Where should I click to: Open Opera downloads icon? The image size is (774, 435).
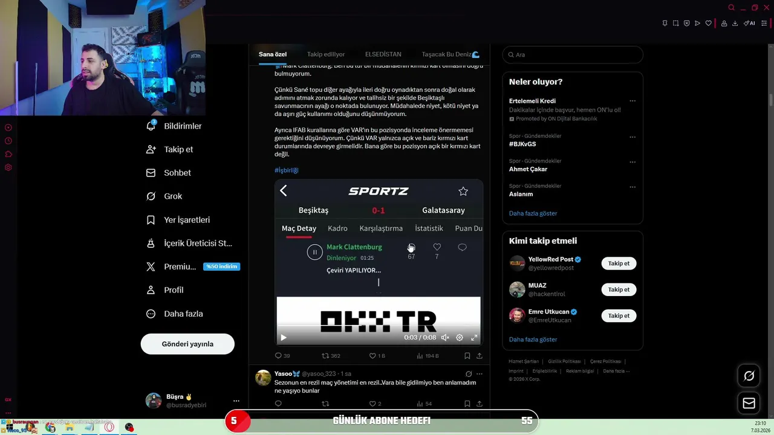(735, 23)
